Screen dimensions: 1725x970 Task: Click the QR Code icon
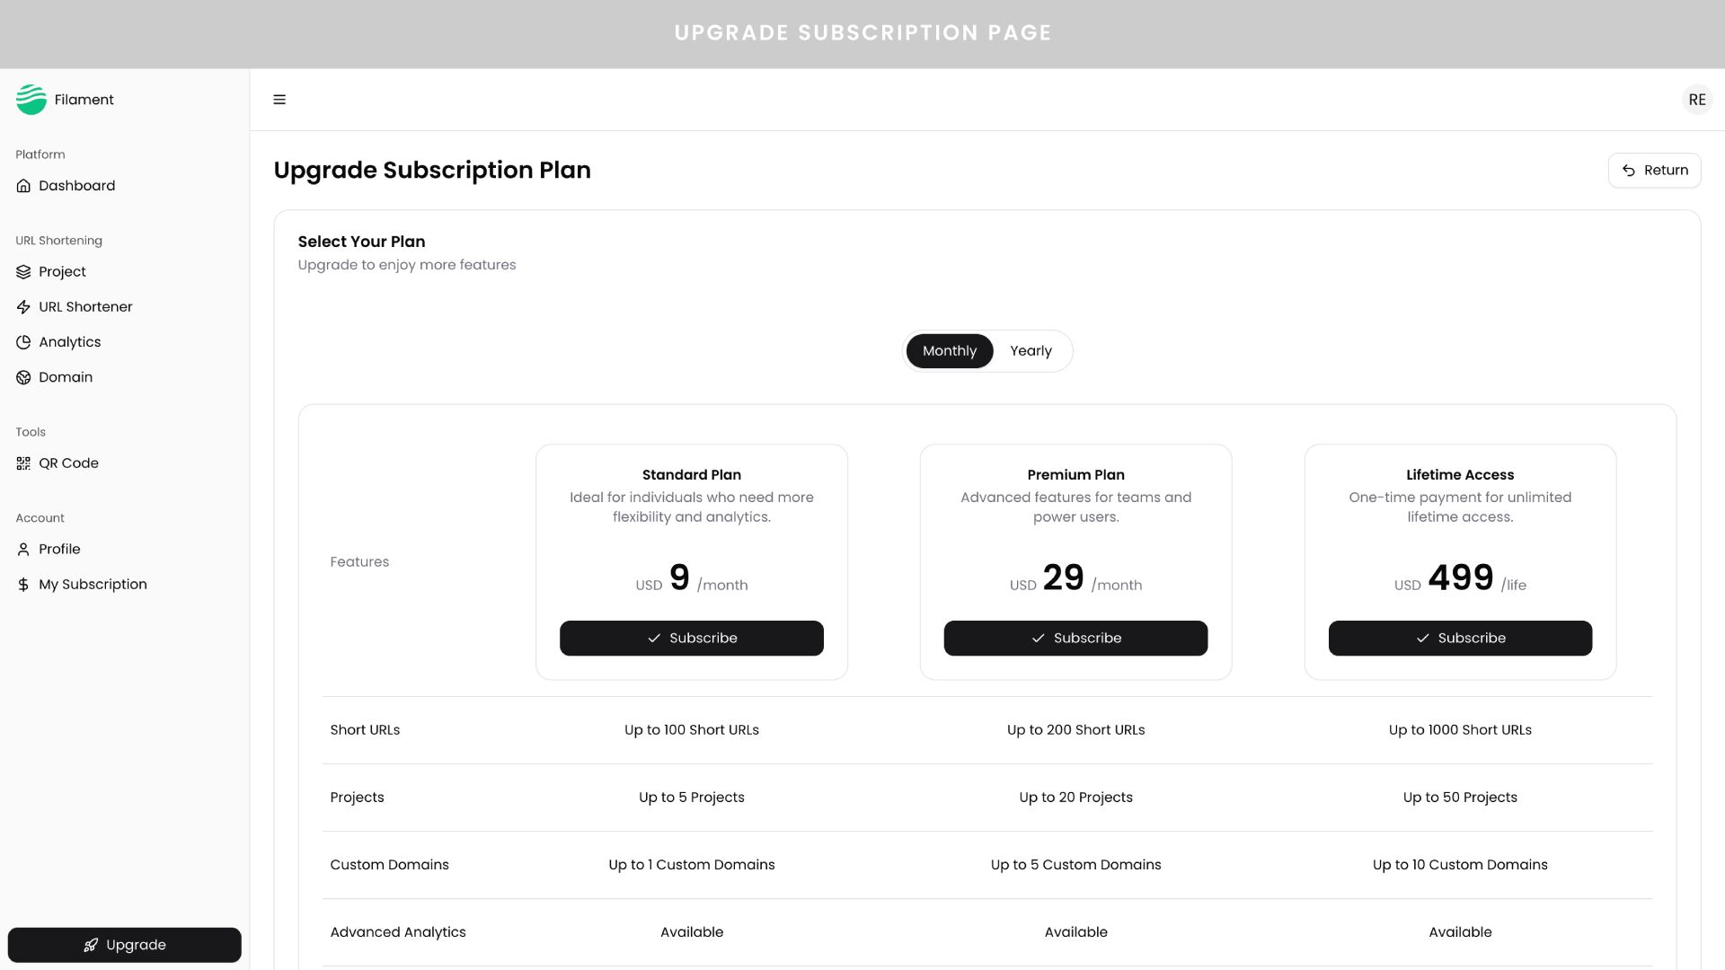pyautogui.click(x=23, y=463)
